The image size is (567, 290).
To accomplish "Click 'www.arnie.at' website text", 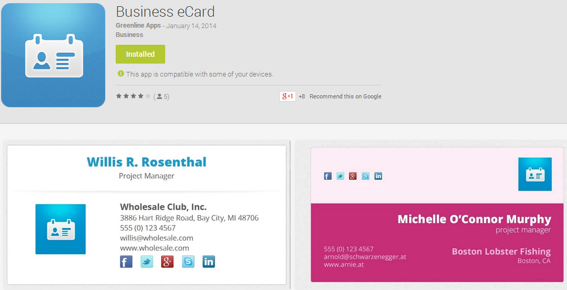I will [344, 264].
